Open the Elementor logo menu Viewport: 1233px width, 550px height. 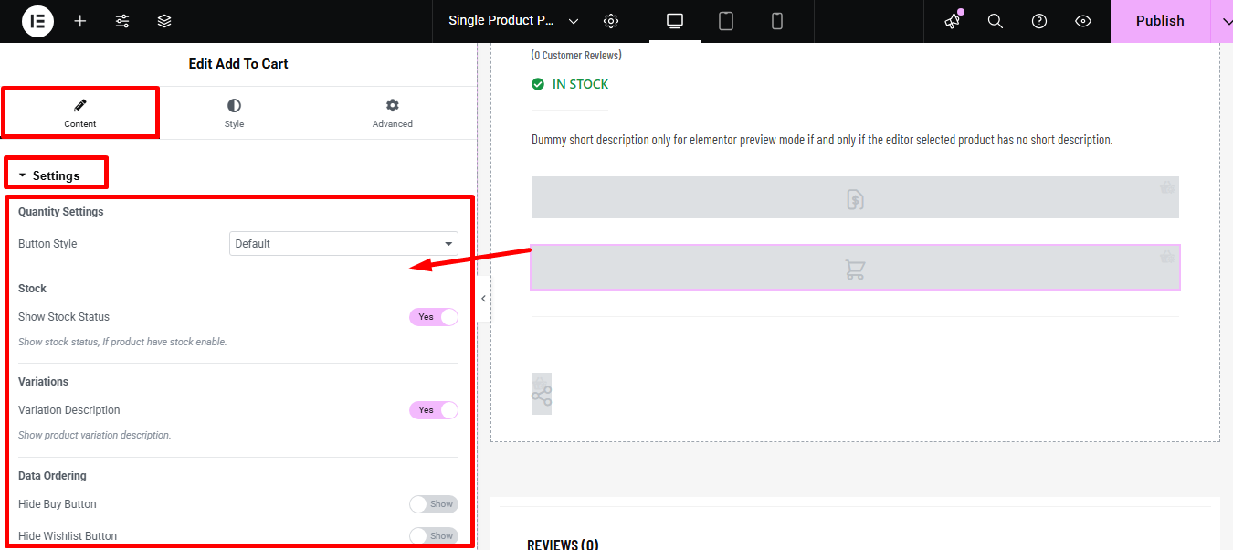(x=37, y=21)
